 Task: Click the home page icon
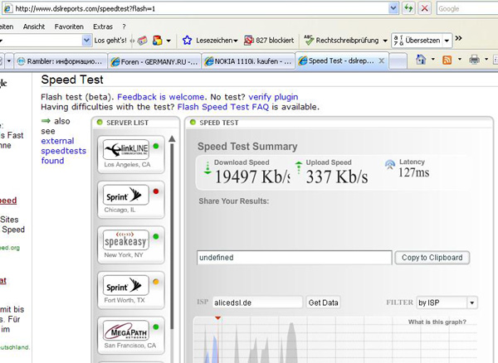[x=420, y=60]
